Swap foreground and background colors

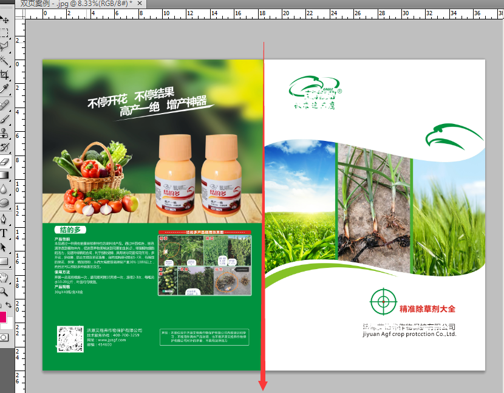coord(9,305)
